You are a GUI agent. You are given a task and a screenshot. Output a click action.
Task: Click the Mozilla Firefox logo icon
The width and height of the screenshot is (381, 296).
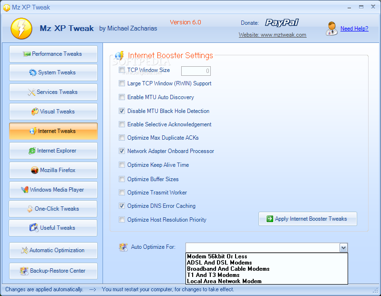point(35,170)
